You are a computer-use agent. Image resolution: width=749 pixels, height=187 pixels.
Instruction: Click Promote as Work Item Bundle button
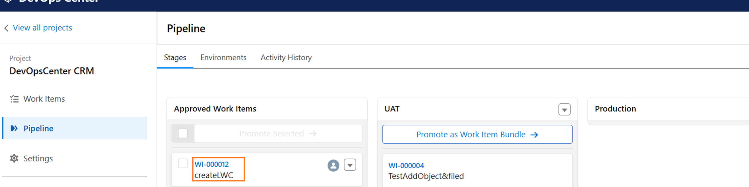pos(477,135)
